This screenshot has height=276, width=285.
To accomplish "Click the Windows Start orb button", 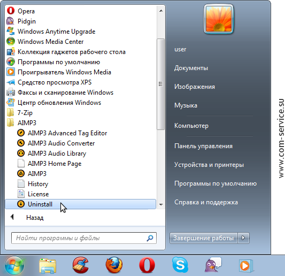I will (14, 265).
